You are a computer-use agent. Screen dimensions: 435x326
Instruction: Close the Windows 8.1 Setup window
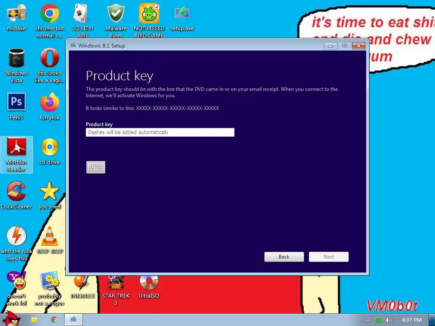[359, 46]
